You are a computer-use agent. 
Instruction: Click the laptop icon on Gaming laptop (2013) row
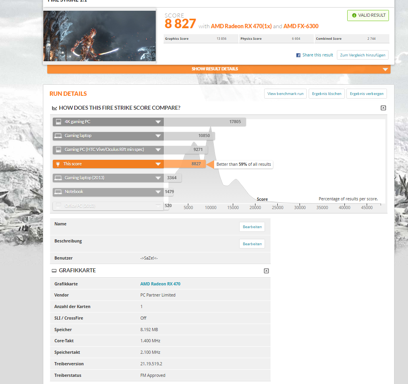(x=58, y=178)
